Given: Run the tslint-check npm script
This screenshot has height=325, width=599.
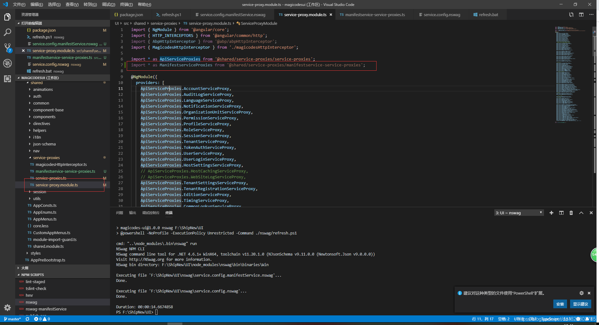Looking at the screenshot, I should [36, 288].
